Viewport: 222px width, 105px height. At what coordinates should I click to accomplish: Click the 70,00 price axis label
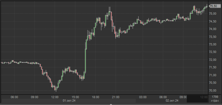pyautogui.click(x=213, y=90)
